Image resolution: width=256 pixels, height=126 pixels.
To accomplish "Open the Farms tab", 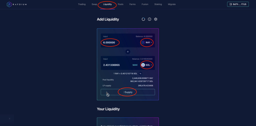I will click(x=132, y=4).
